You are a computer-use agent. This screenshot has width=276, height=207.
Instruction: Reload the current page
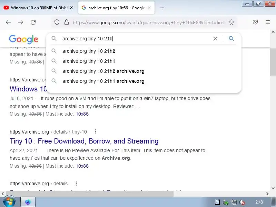(x=33, y=22)
